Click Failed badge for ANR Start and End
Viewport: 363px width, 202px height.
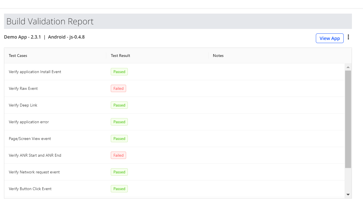click(118, 155)
